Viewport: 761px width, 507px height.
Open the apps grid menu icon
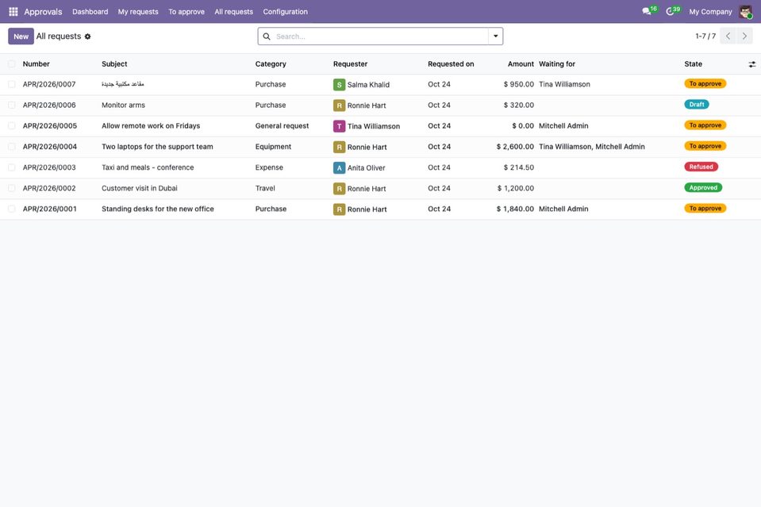(13, 12)
